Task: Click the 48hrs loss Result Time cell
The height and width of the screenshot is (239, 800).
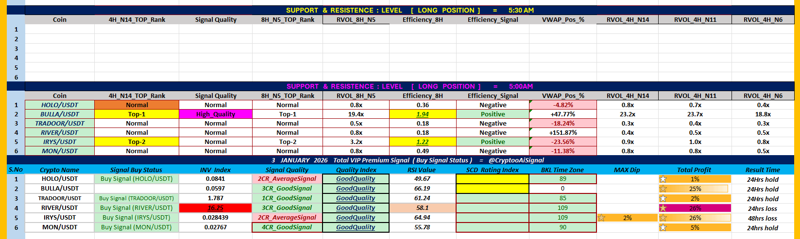Action: [x=763, y=218]
